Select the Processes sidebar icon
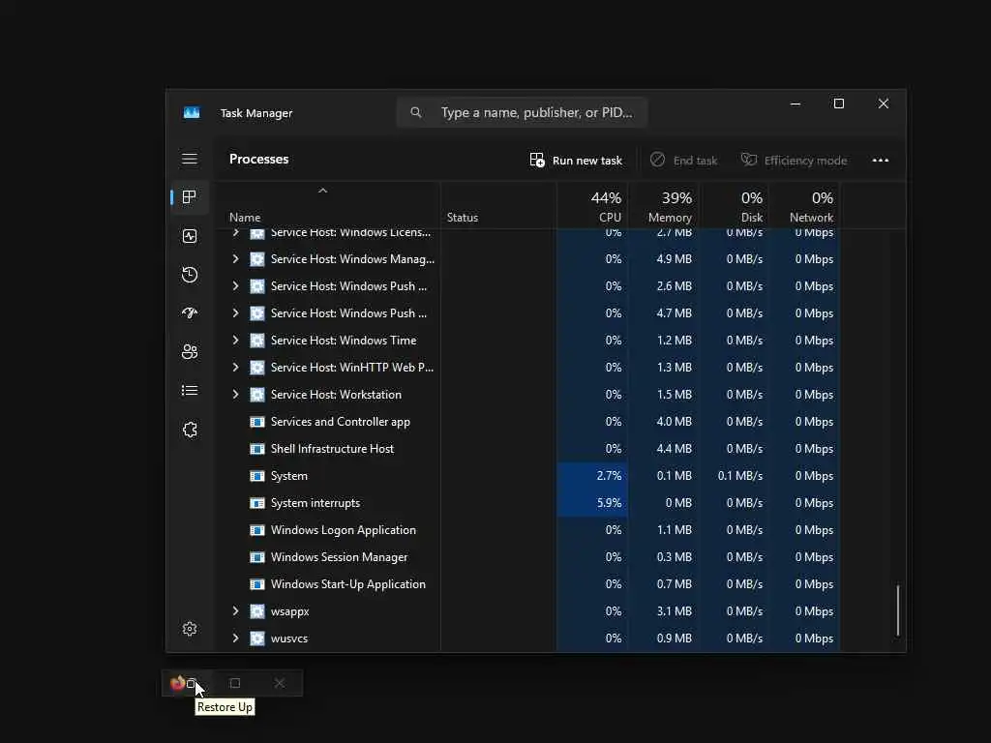 click(x=189, y=197)
